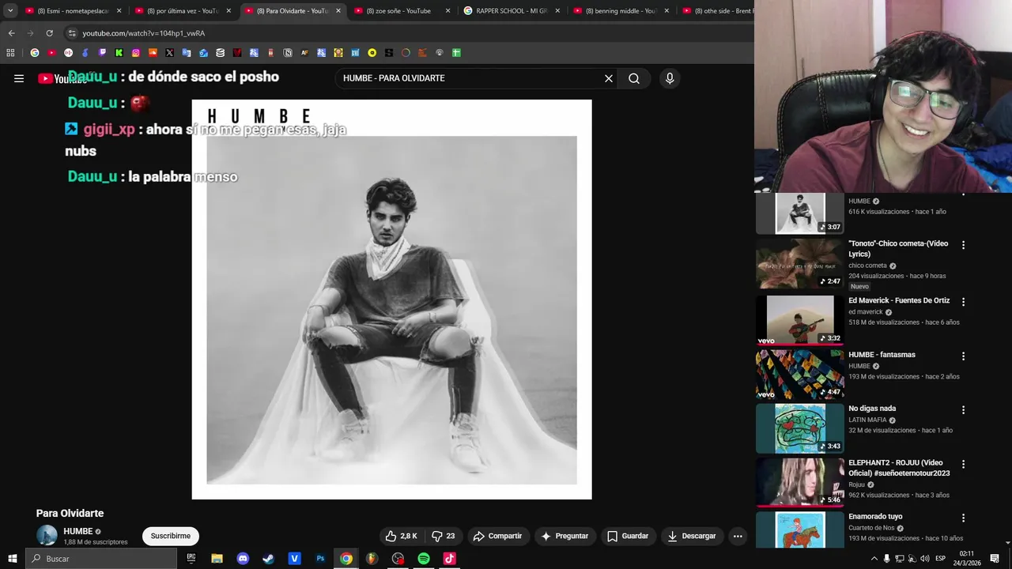Clear the search box text
The width and height of the screenshot is (1012, 569).
(609, 78)
